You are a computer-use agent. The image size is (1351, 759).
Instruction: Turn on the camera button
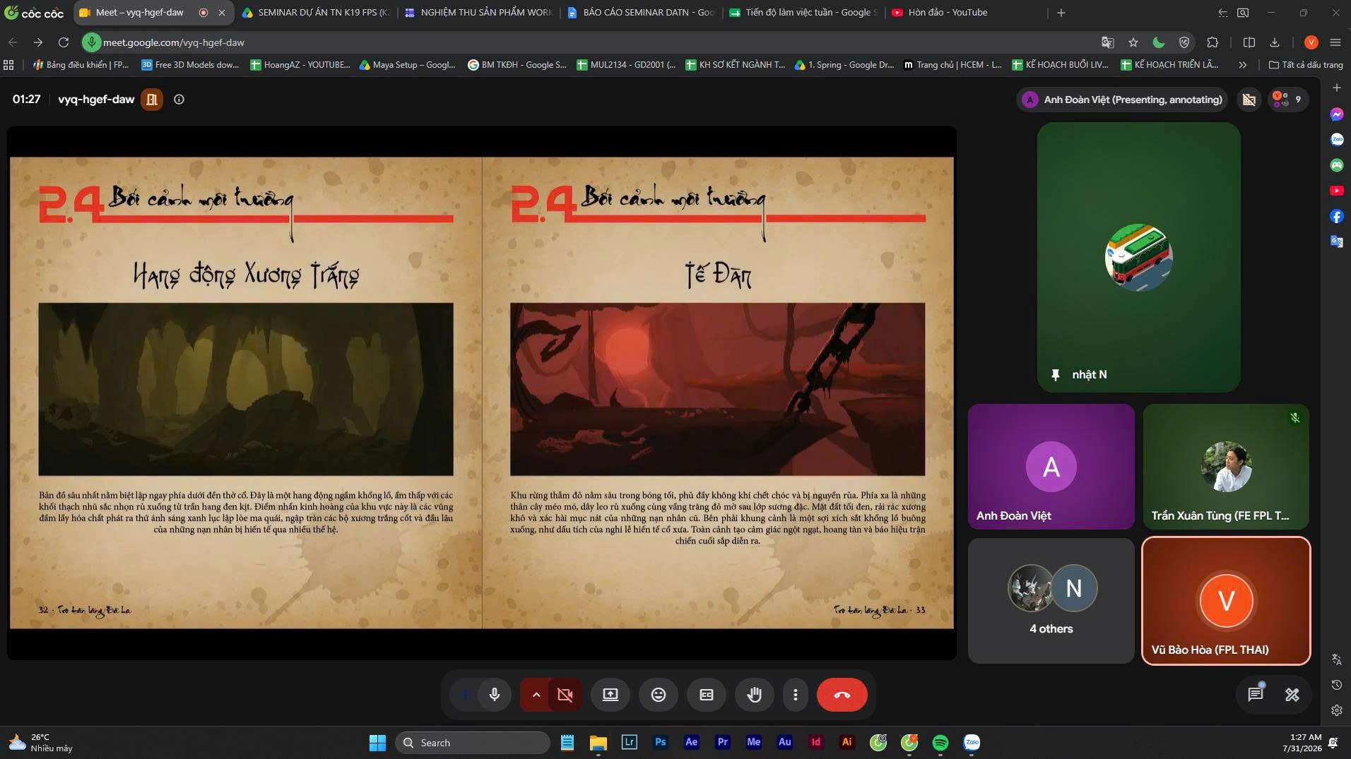pyautogui.click(x=565, y=695)
